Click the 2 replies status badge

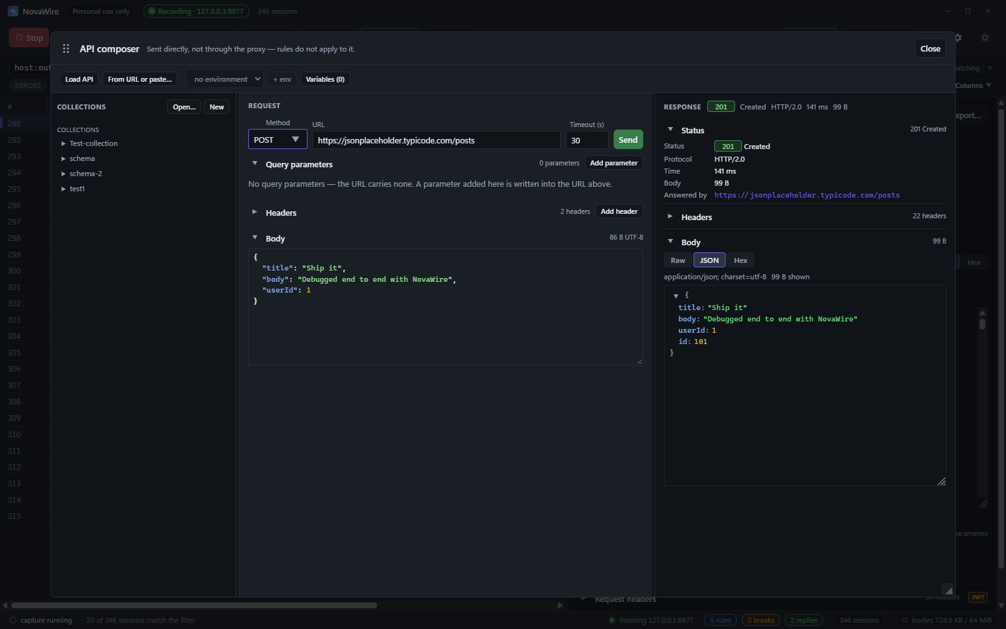804,620
